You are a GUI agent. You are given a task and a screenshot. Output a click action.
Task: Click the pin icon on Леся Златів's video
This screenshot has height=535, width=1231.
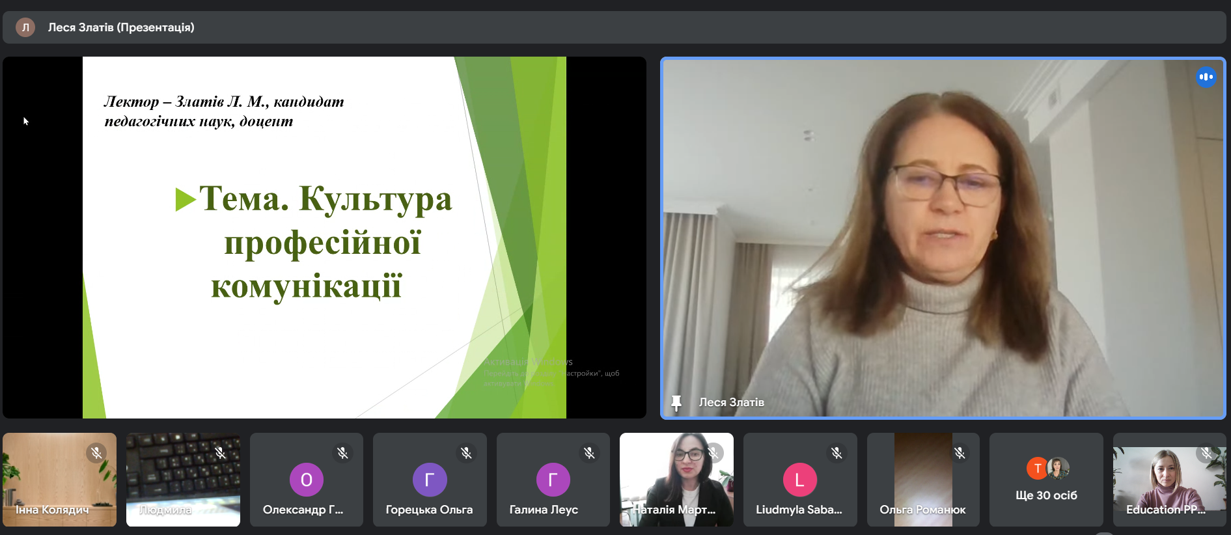click(x=676, y=403)
